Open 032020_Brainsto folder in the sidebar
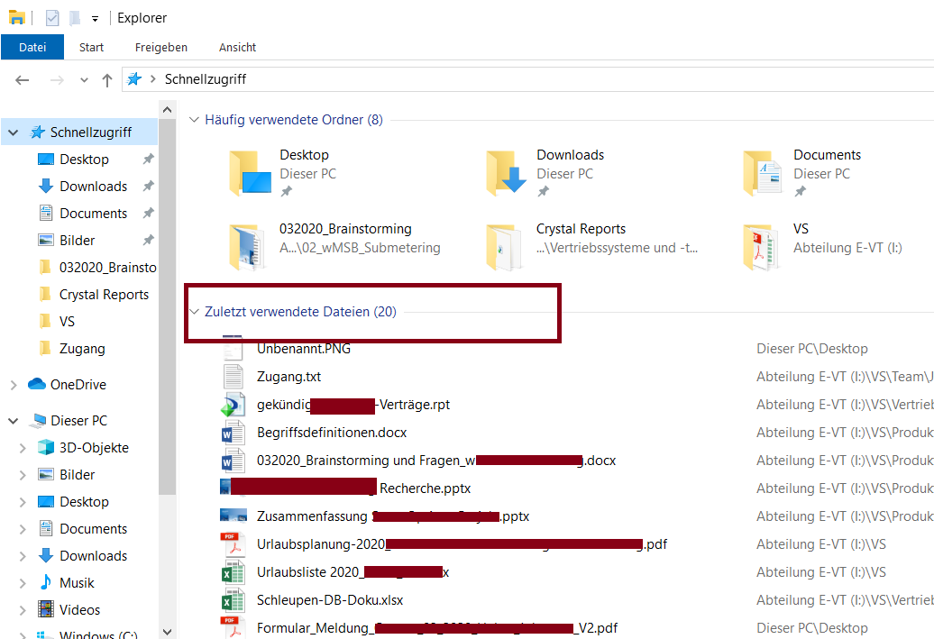Viewport: 934px width, 639px height. click(107, 268)
